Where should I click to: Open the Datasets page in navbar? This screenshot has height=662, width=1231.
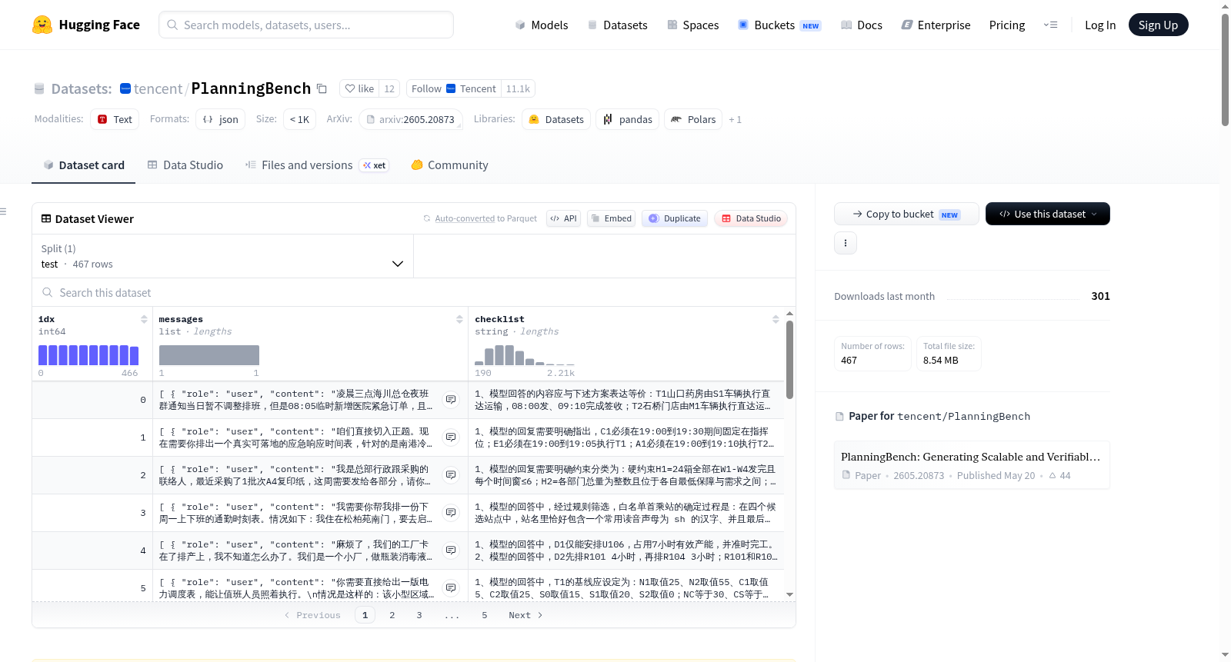[617, 25]
